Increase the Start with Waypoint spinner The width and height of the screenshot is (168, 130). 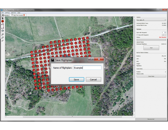coord(165,32)
